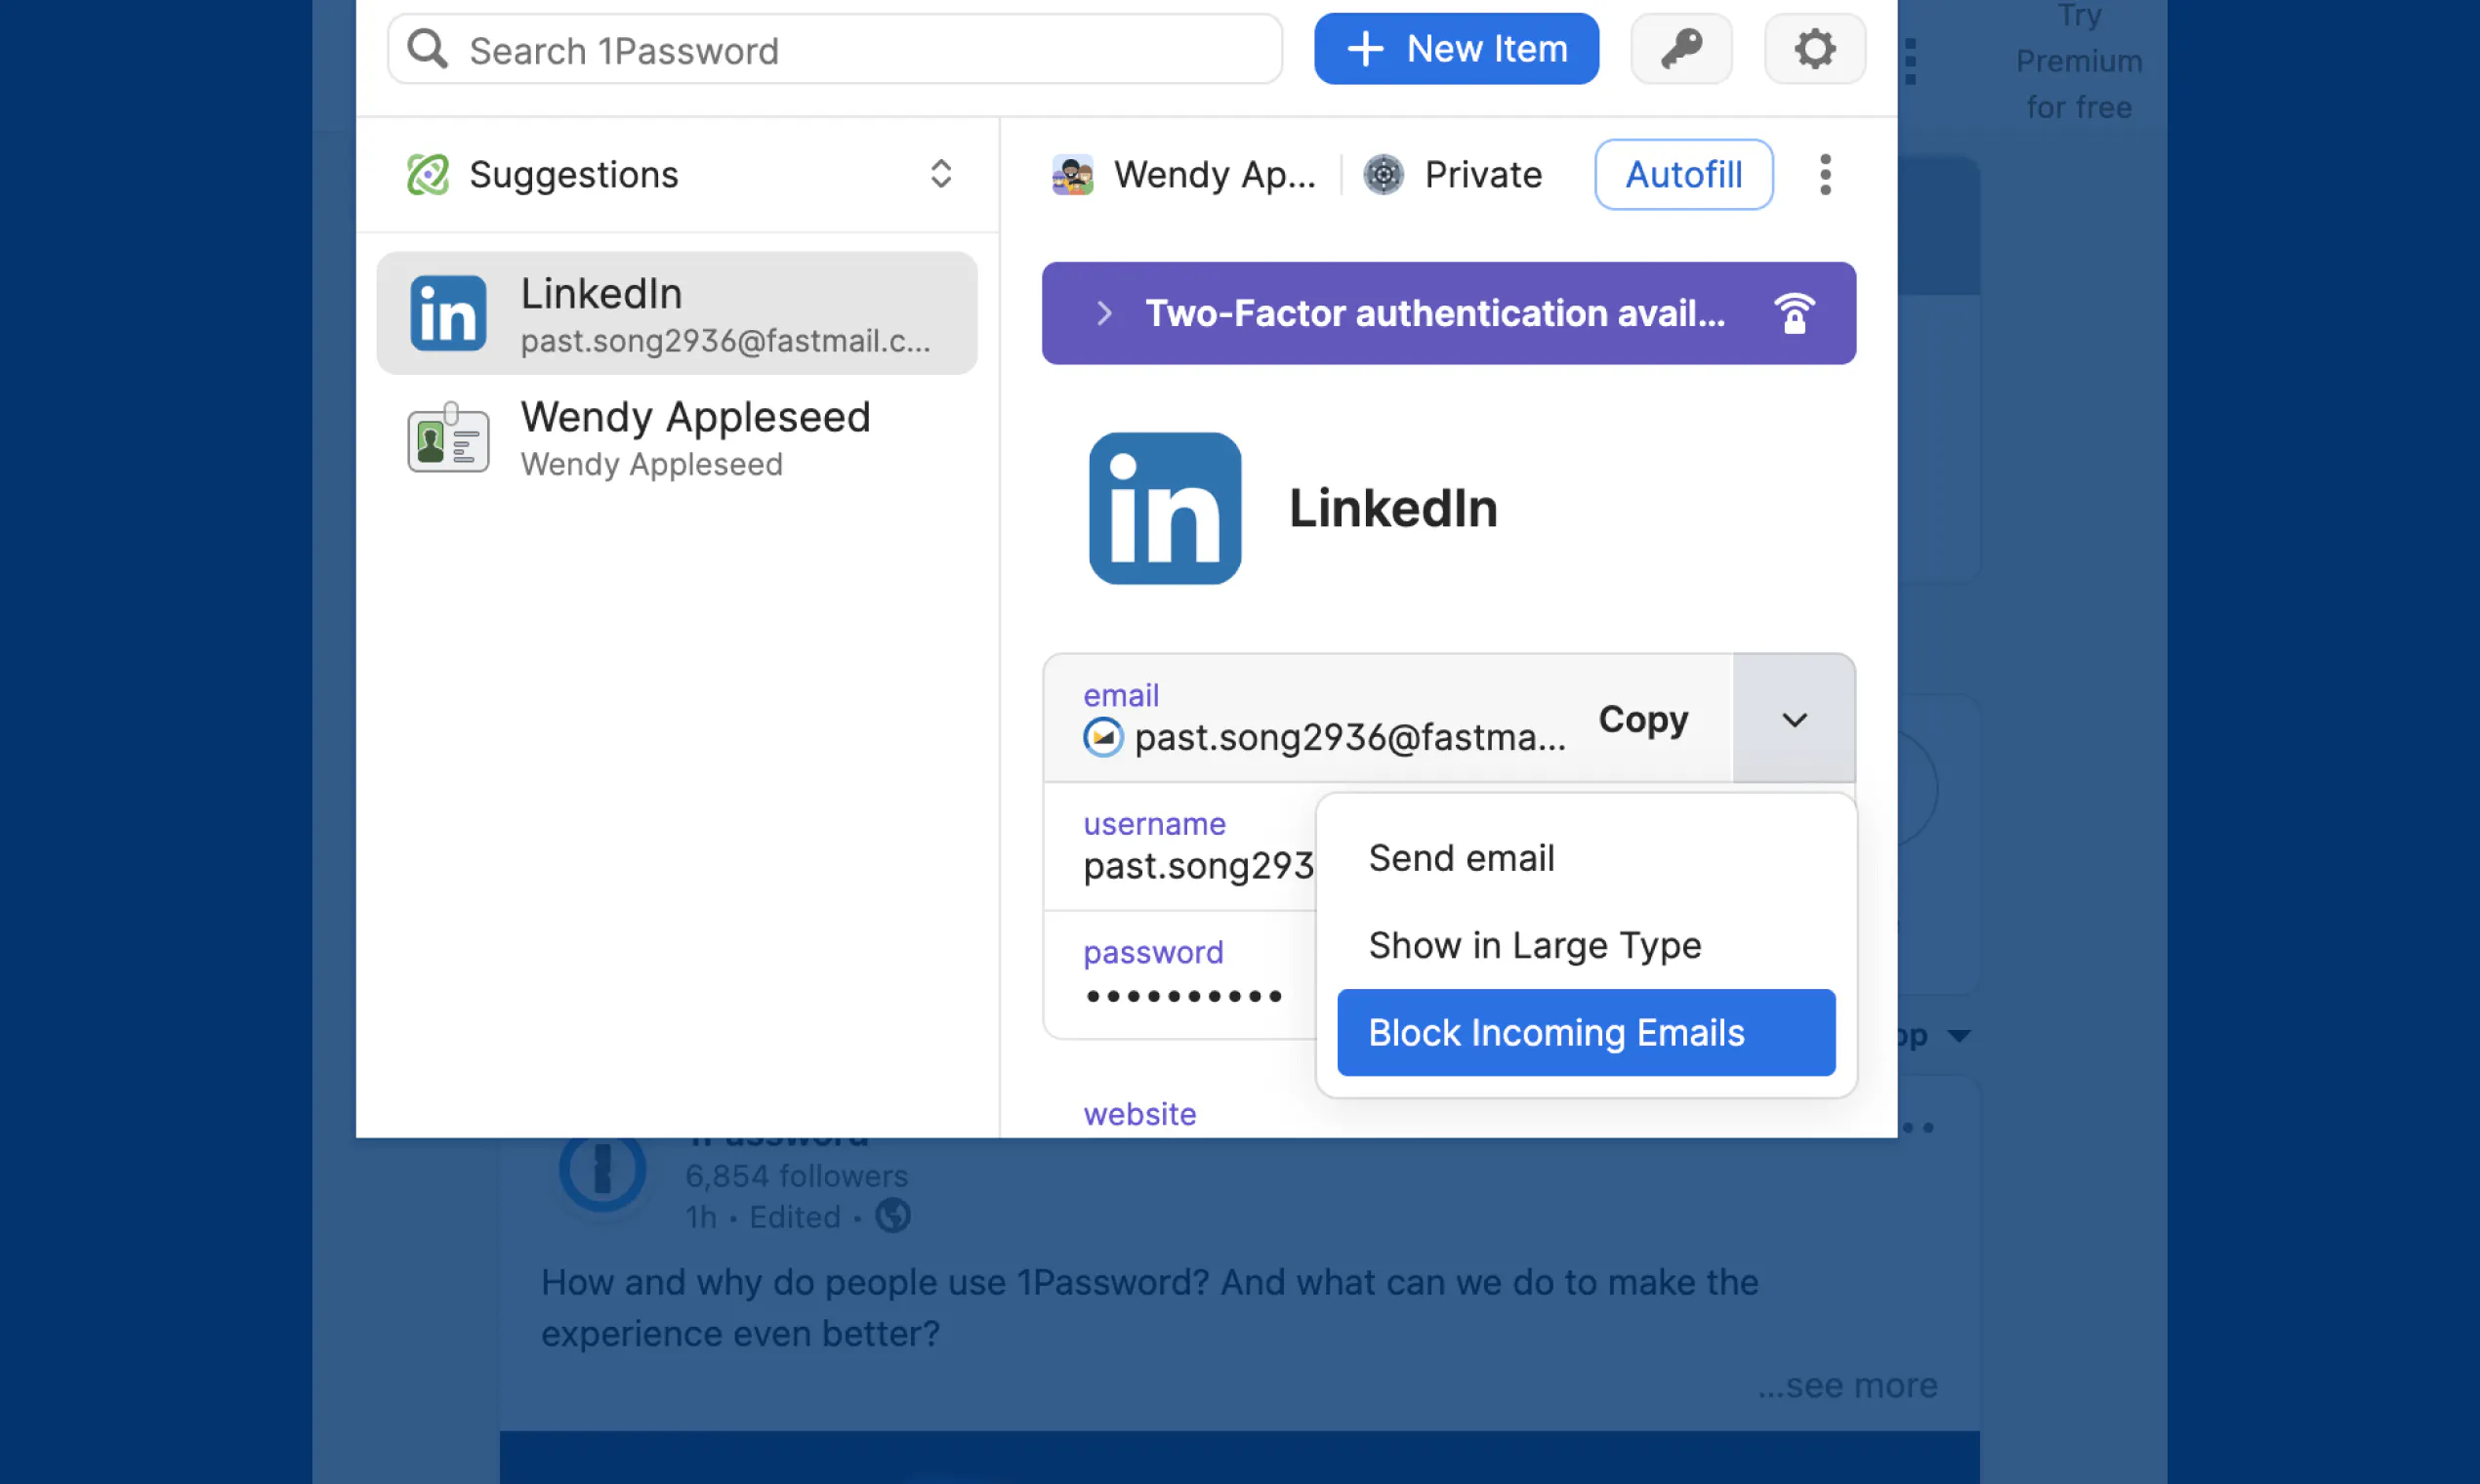Select Block Incoming Emails option
Viewport: 2480px width, 1484px height.
(x=1585, y=1032)
